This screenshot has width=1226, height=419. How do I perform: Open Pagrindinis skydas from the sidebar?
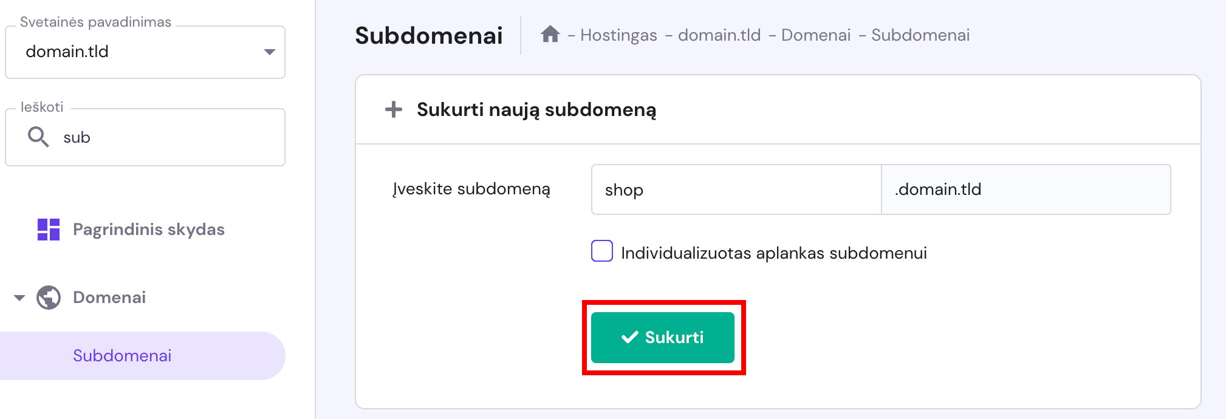pyautogui.click(x=148, y=230)
